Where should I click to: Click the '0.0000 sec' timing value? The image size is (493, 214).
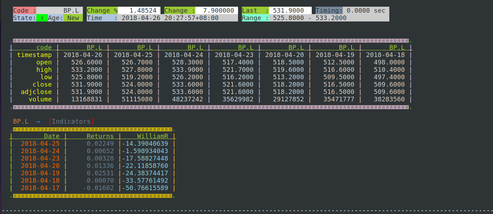pyautogui.click(x=366, y=11)
